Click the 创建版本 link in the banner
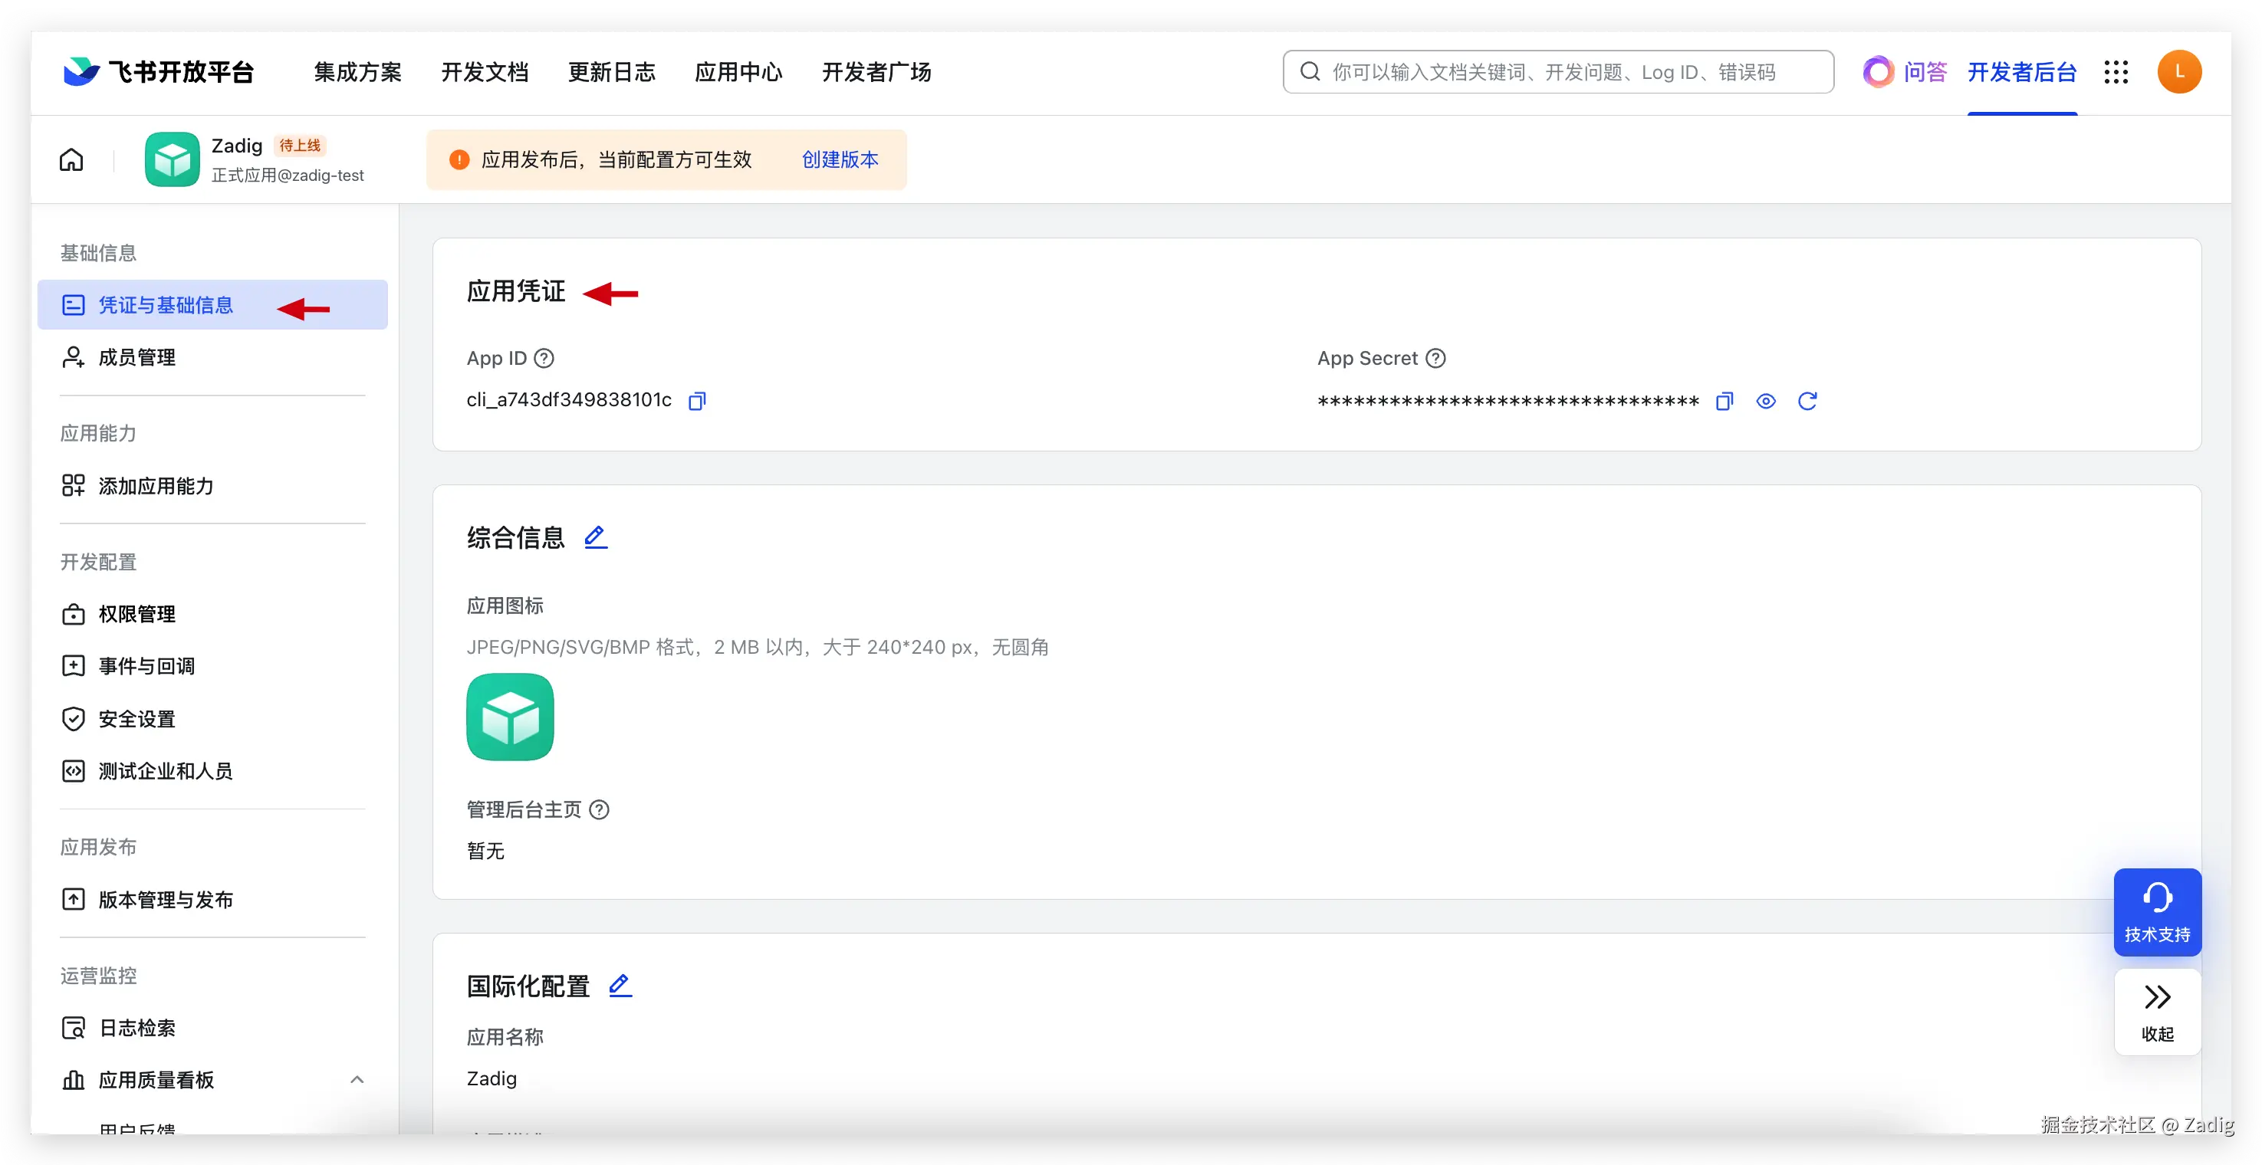The image size is (2262, 1165). coord(839,159)
